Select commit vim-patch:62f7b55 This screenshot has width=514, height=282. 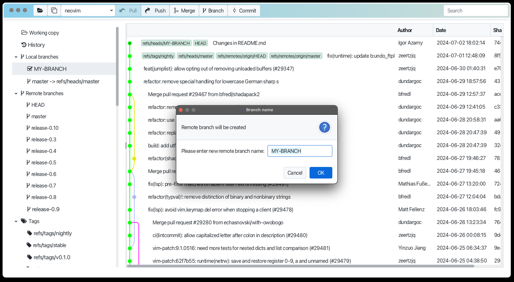coord(252,261)
